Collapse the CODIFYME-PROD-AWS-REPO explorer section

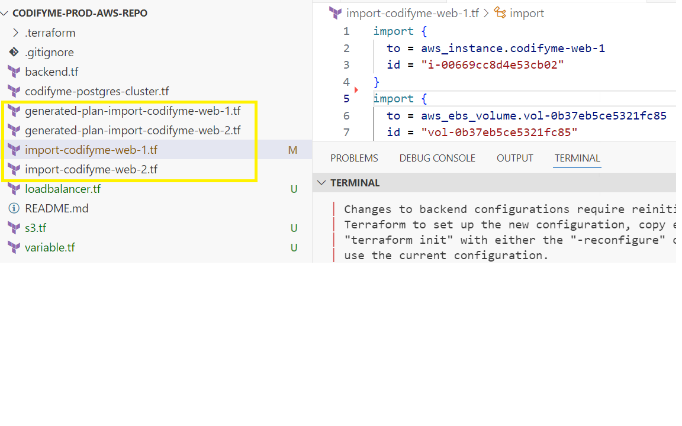coord(5,13)
